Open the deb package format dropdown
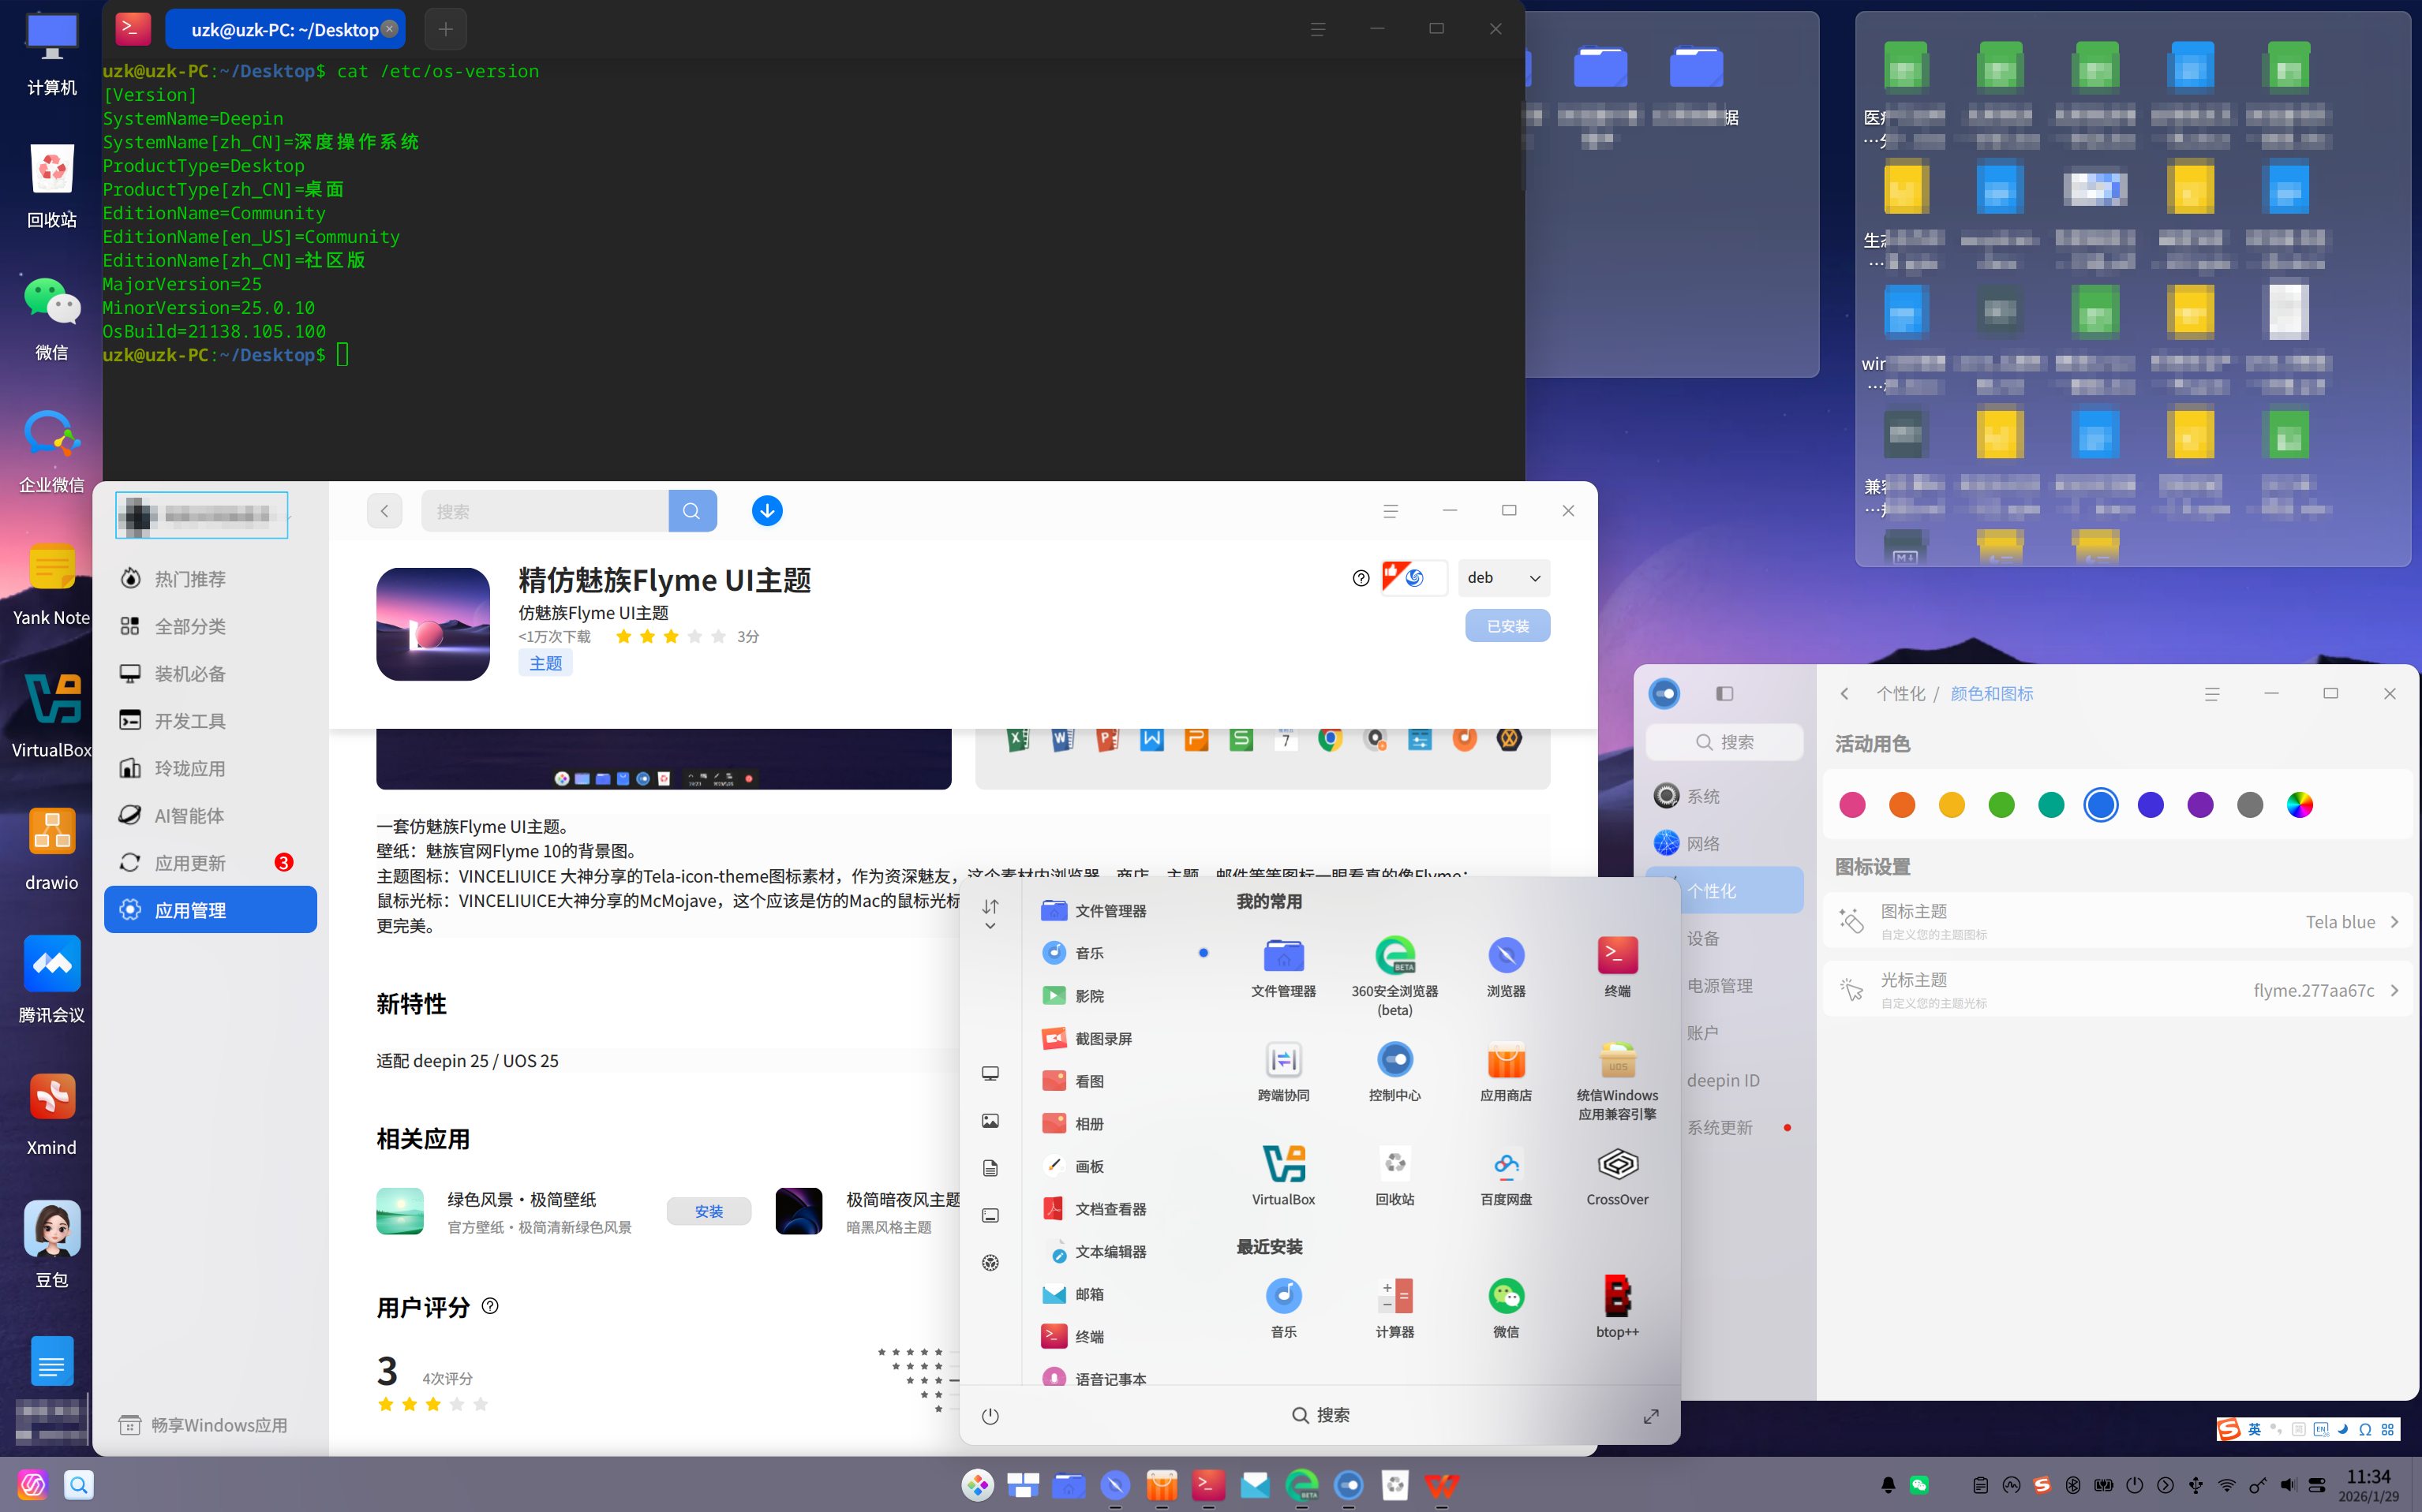The width and height of the screenshot is (2422, 1512). pyautogui.click(x=1503, y=578)
